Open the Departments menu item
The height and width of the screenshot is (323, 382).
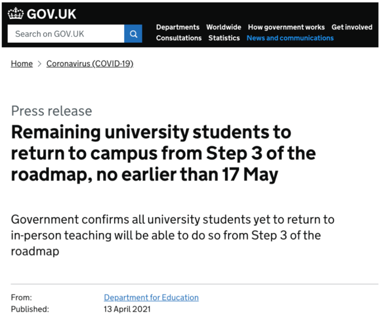click(x=178, y=27)
